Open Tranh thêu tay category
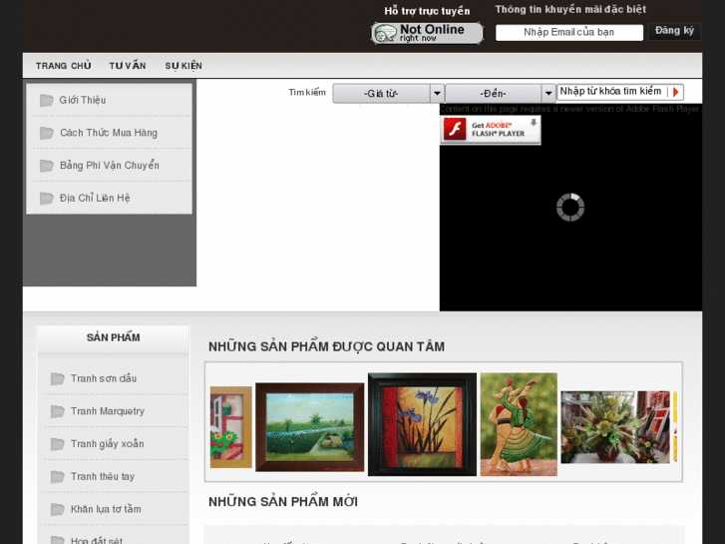 point(102,476)
